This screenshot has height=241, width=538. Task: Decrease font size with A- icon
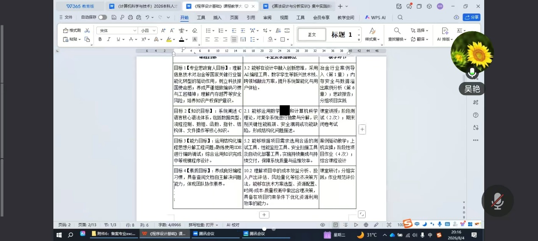coord(172,30)
